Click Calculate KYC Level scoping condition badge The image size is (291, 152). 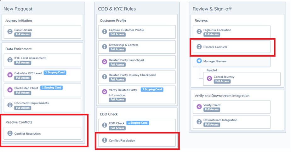coord(55,73)
